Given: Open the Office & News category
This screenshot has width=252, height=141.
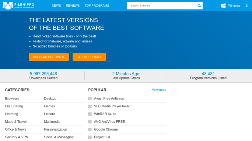Looking at the screenshot, I should click(16, 129).
